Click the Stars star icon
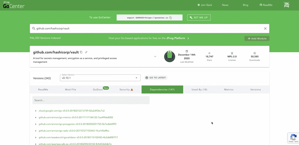 point(209,53)
